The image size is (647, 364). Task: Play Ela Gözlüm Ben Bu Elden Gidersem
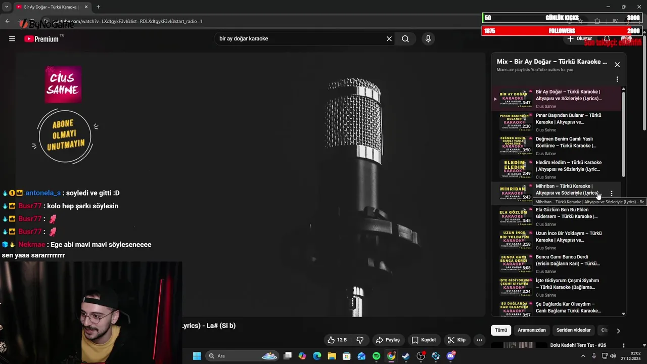click(x=556, y=217)
